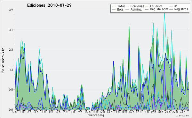This screenshot has width=192, height=118.
Task: Click the "13 h" hour label
Action: pyautogui.click(x=109, y=112)
